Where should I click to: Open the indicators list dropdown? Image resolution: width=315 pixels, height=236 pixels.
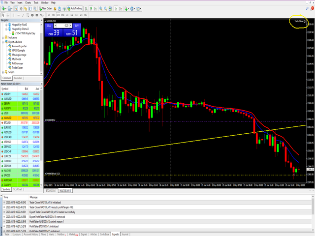(x=126, y=9)
